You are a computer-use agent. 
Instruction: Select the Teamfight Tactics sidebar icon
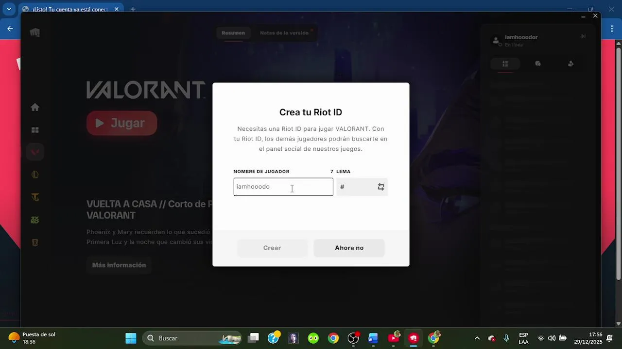pyautogui.click(x=35, y=197)
